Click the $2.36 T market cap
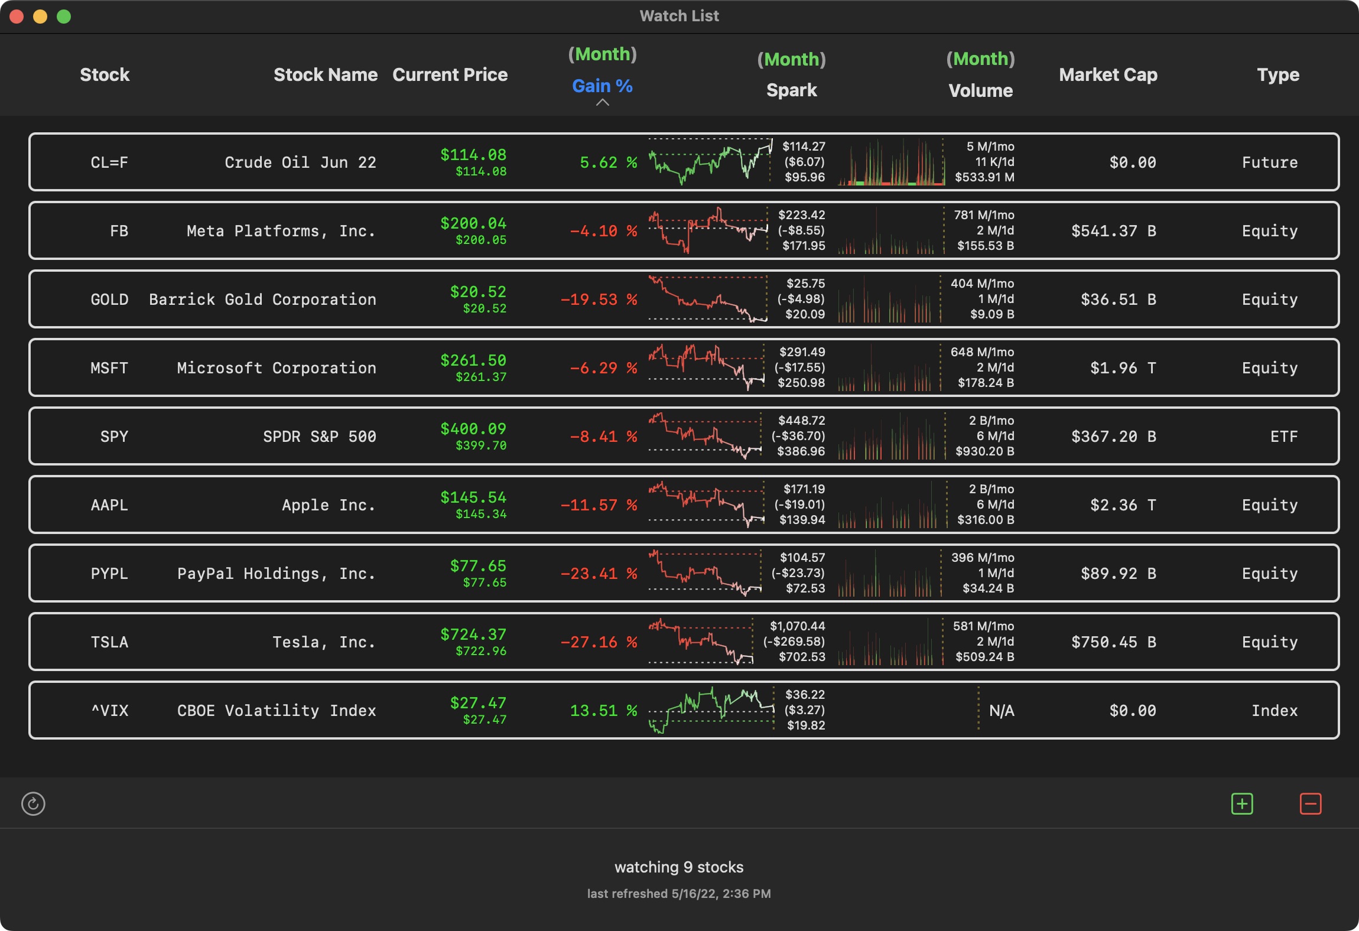This screenshot has width=1359, height=931. click(1123, 505)
